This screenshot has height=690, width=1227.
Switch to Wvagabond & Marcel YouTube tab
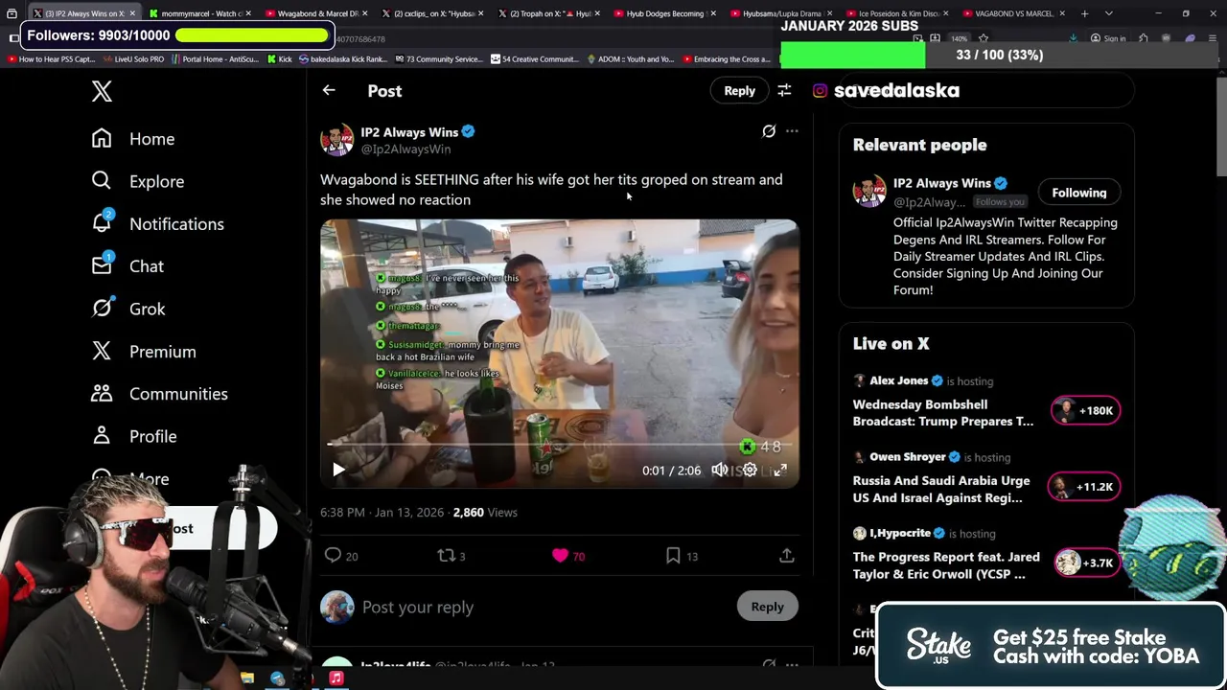click(x=316, y=13)
